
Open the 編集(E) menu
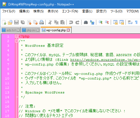pyautogui.click(x=24, y=11)
